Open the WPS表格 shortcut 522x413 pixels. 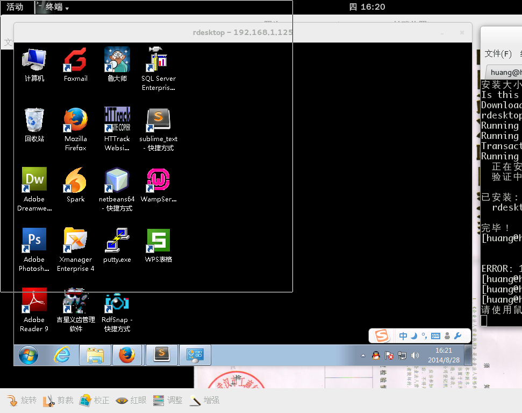pyautogui.click(x=158, y=246)
